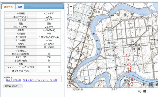Click the 図名(ひらがな) row label
The width and height of the screenshot is (158, 97).
pyautogui.click(x=21, y=27)
